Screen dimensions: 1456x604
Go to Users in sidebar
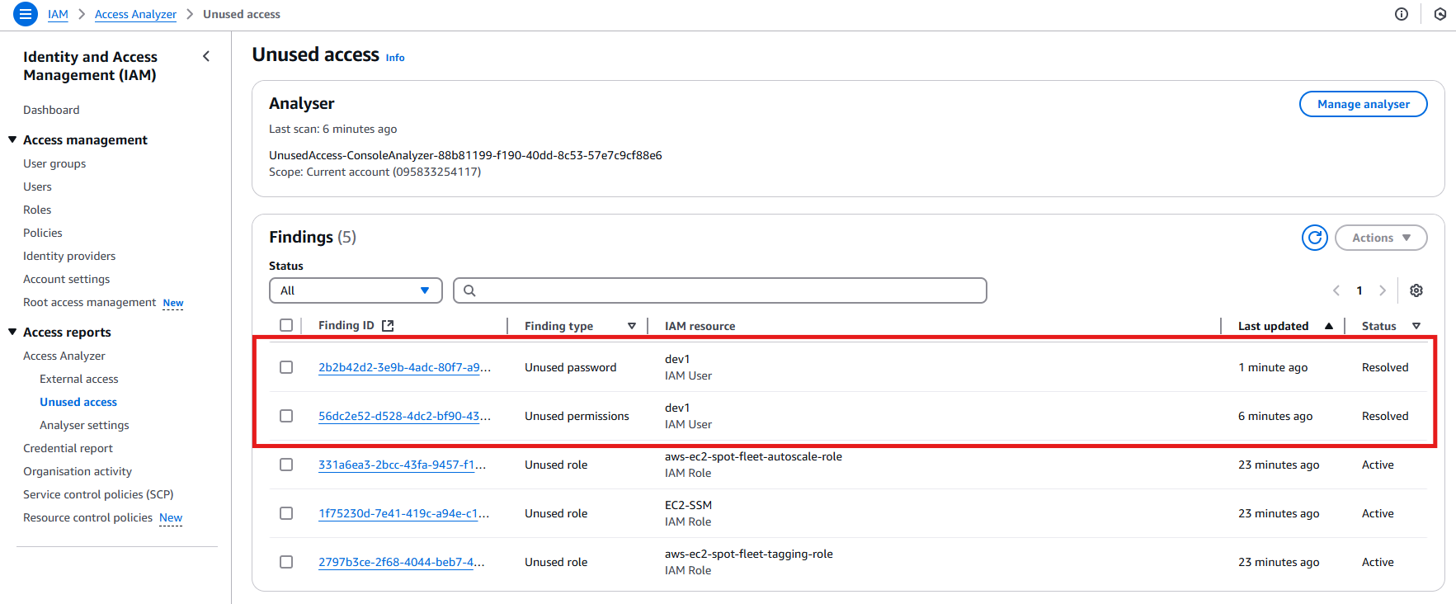[x=37, y=186]
